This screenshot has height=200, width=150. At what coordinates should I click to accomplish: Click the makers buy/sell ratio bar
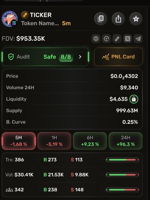(122, 190)
